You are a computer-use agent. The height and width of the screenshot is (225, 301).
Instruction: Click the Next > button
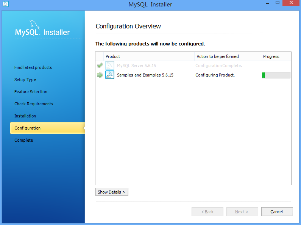[242, 212]
